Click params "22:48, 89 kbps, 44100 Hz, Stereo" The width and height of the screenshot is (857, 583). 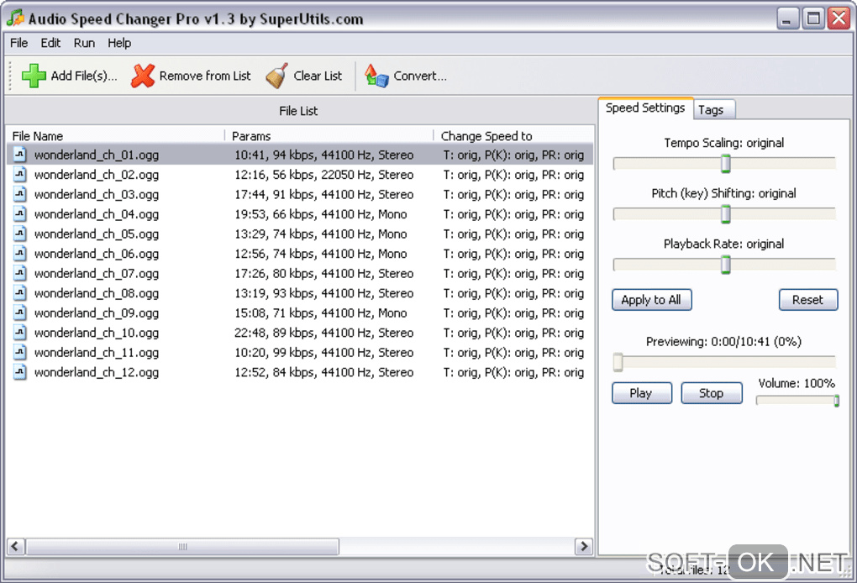324,333
